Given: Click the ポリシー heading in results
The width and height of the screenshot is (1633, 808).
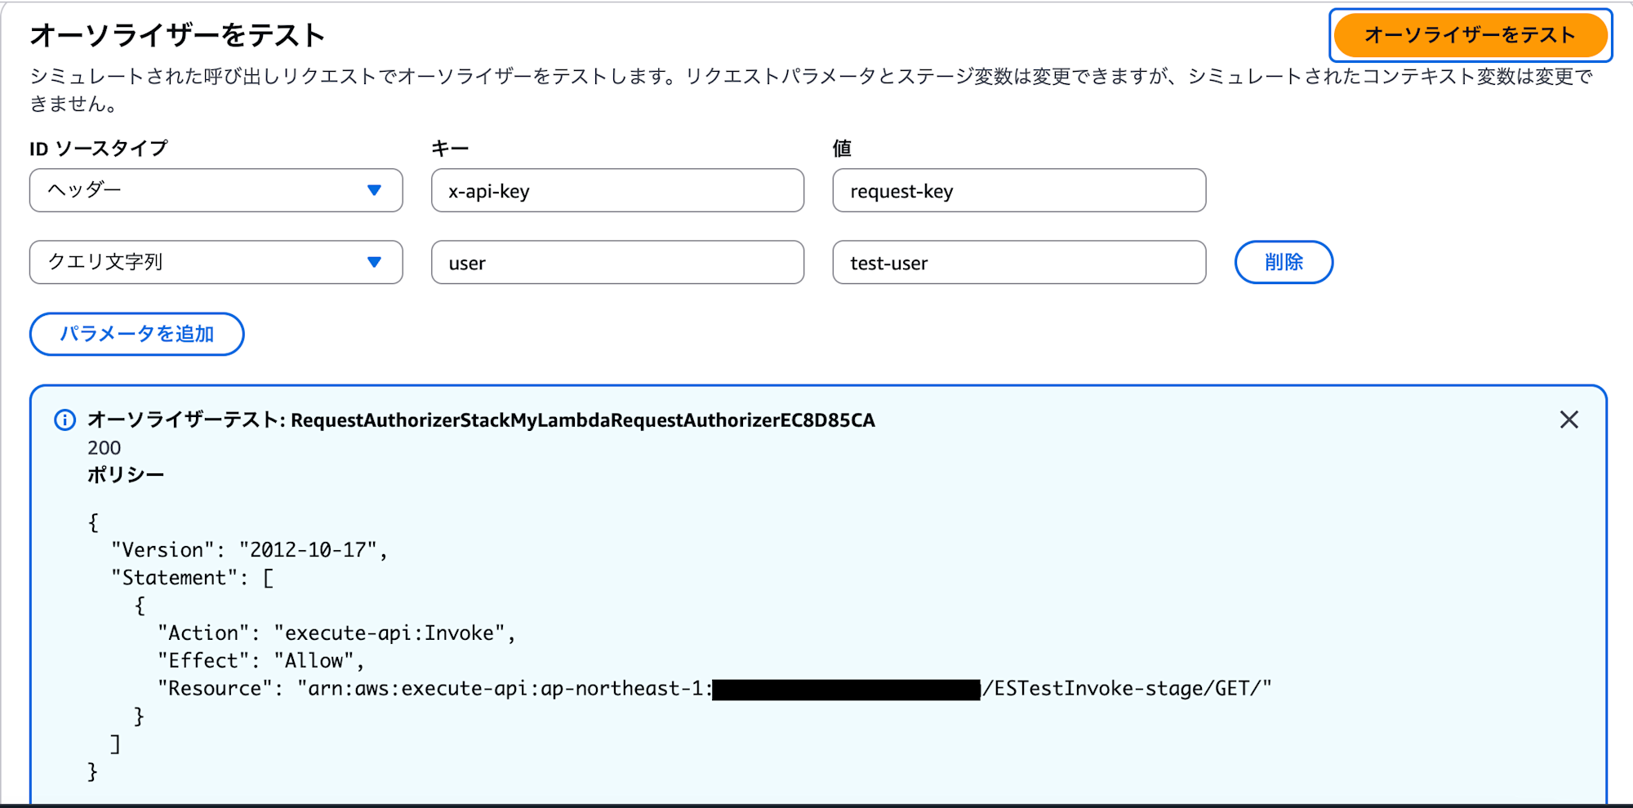Looking at the screenshot, I should point(126,475).
